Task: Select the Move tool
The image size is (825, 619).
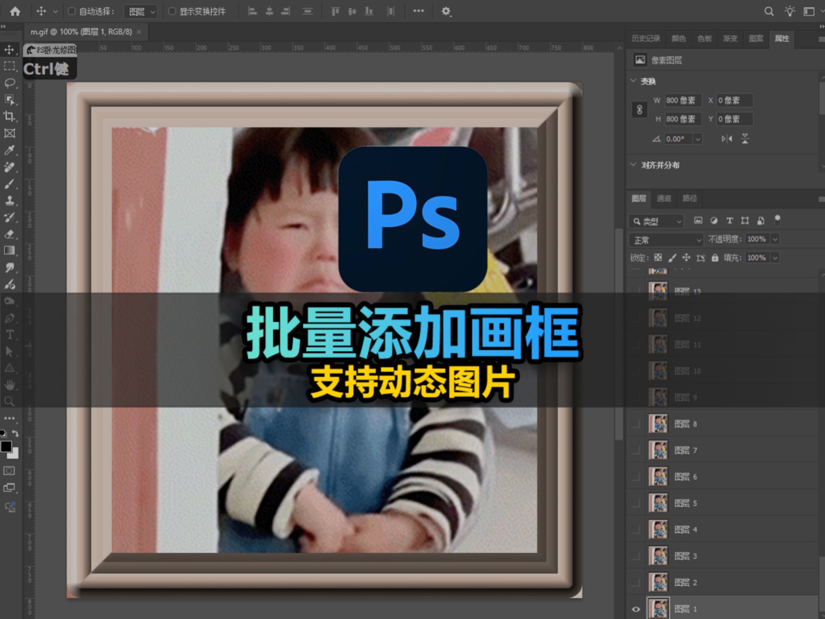Action: (9, 49)
